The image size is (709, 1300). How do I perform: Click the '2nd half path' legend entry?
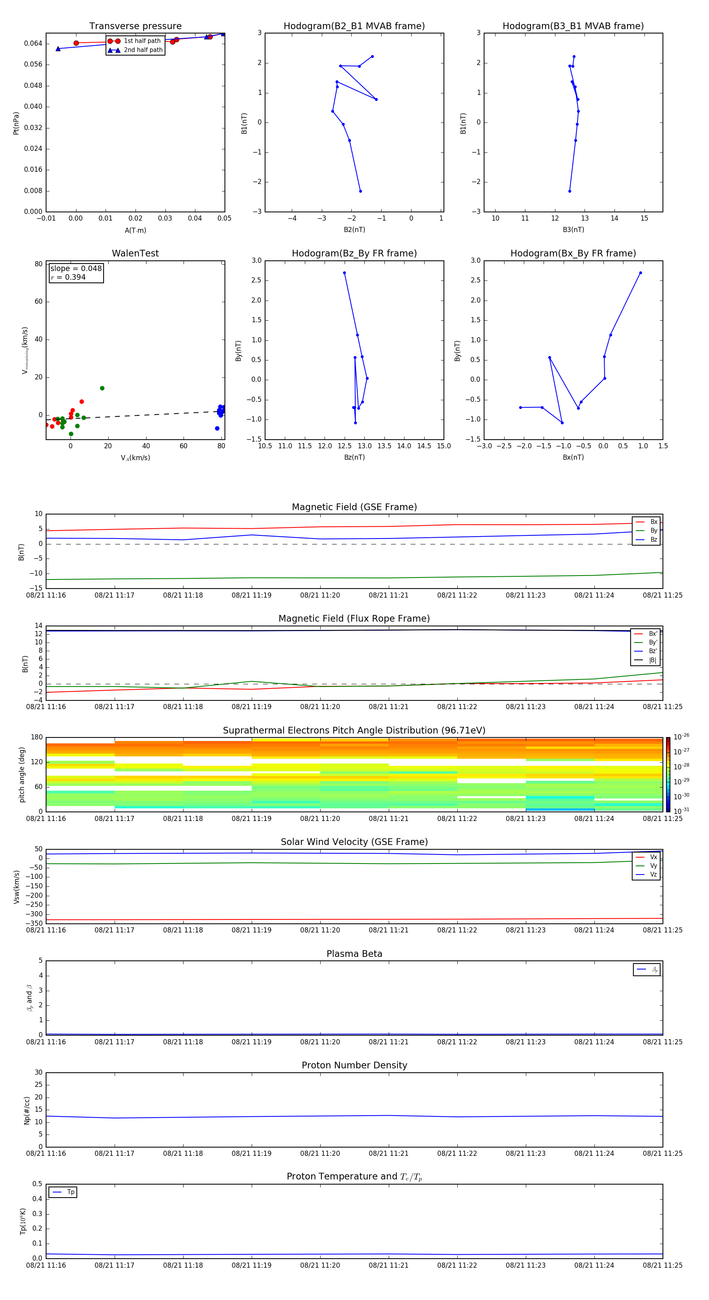coord(135,50)
